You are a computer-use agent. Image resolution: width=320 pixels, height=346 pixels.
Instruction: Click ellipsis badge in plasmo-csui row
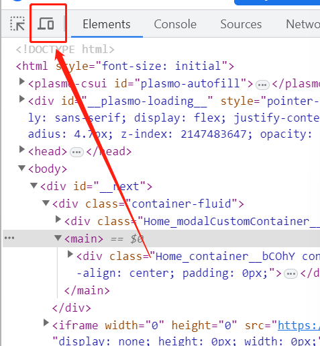(x=262, y=85)
